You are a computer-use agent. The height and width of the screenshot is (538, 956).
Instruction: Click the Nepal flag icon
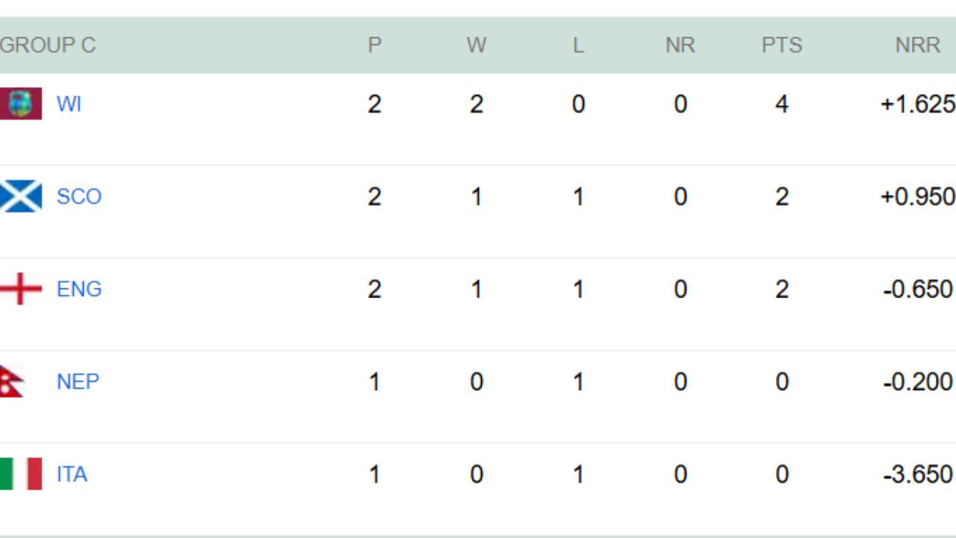click(12, 382)
